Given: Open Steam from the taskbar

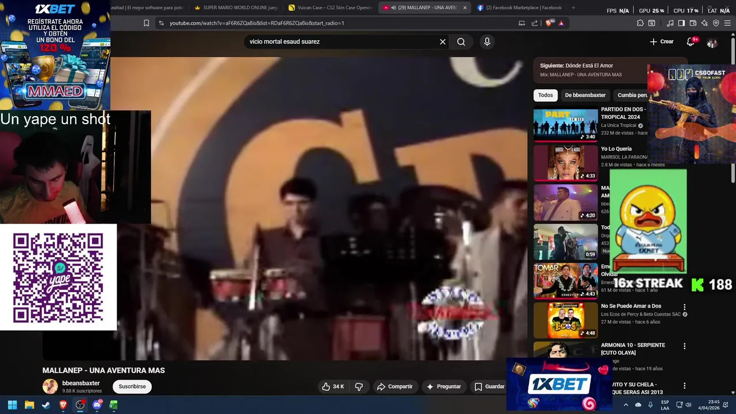Looking at the screenshot, I should coord(46,405).
